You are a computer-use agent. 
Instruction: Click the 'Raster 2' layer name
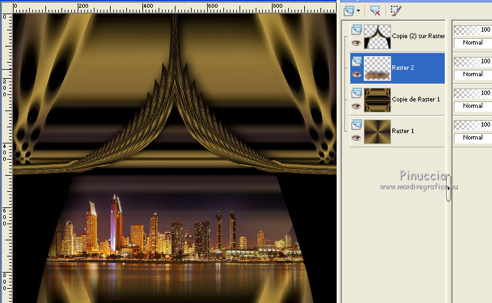pyautogui.click(x=403, y=68)
